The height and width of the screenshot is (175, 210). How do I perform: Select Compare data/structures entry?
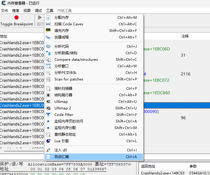coord(94,60)
